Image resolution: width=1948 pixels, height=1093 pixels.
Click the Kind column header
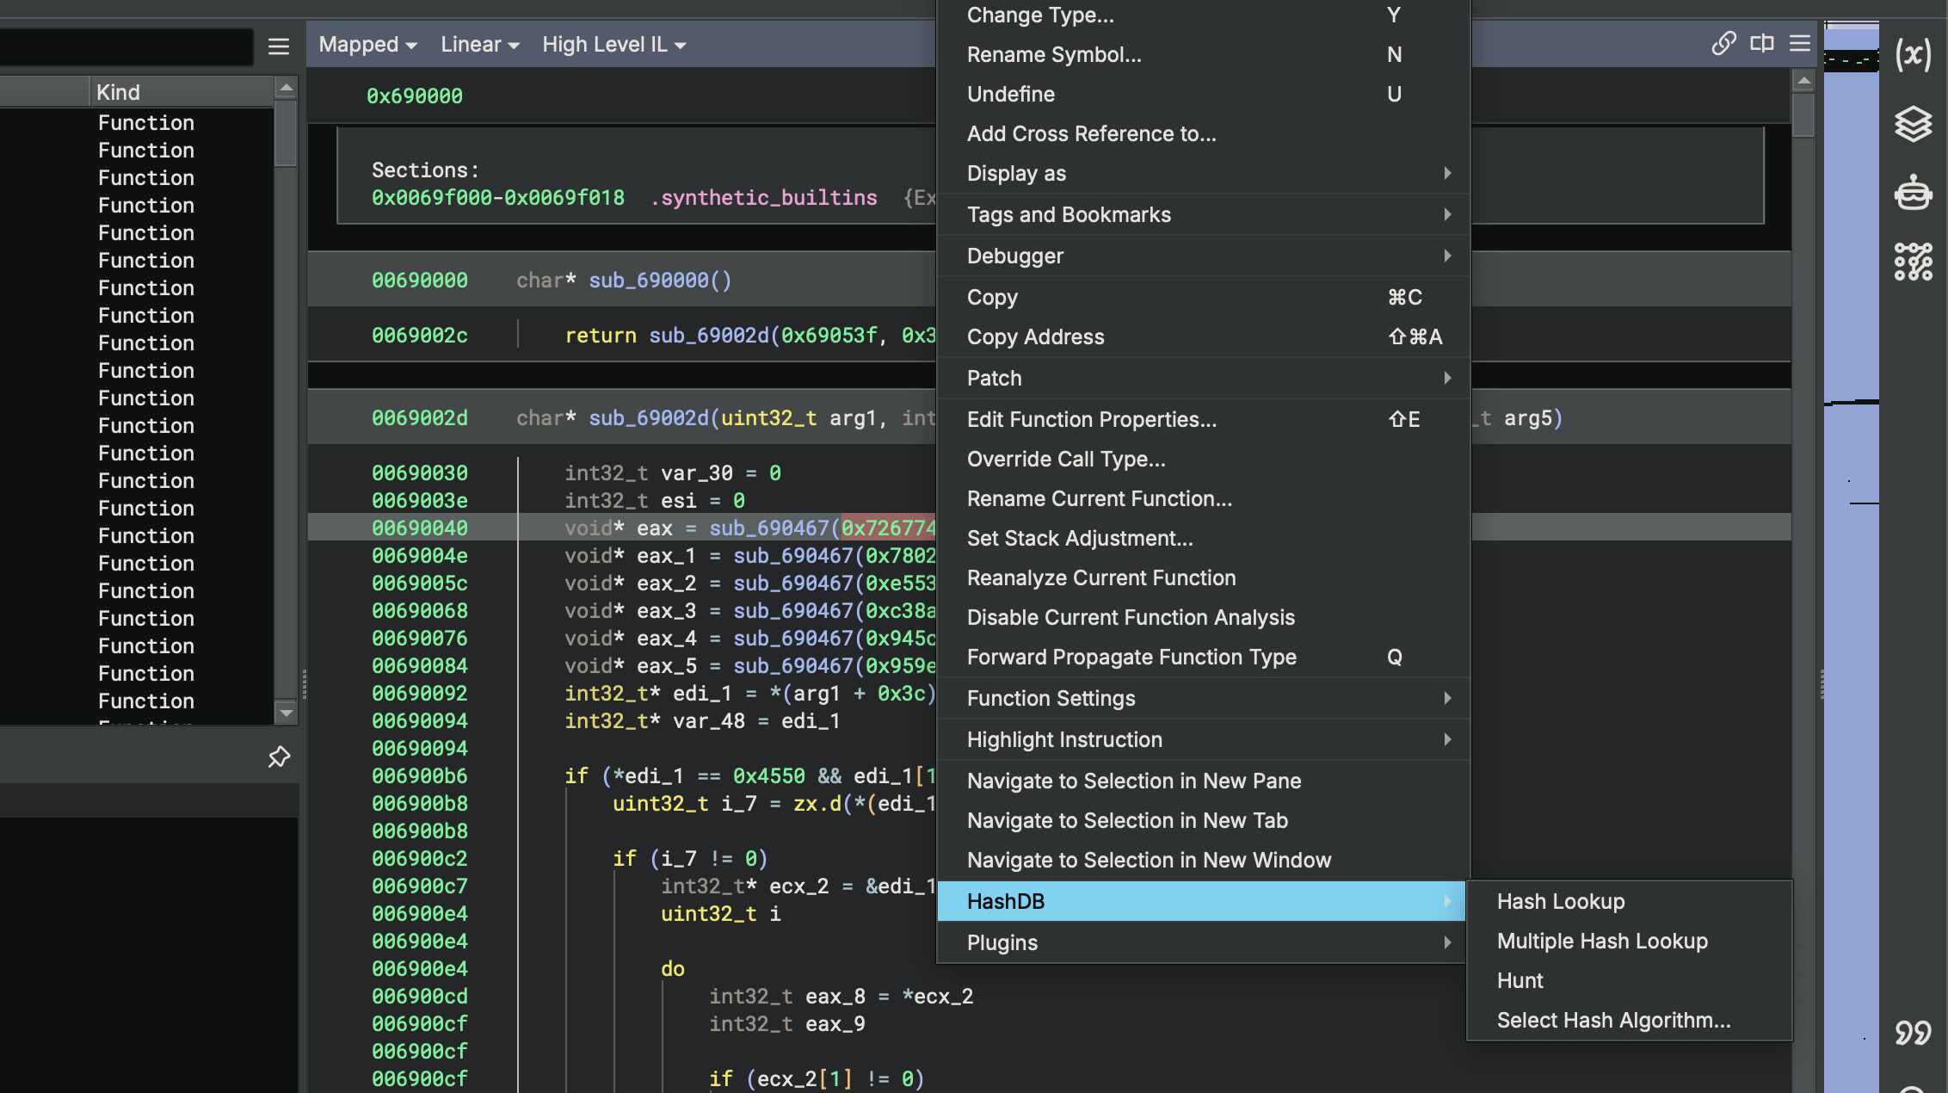click(182, 92)
